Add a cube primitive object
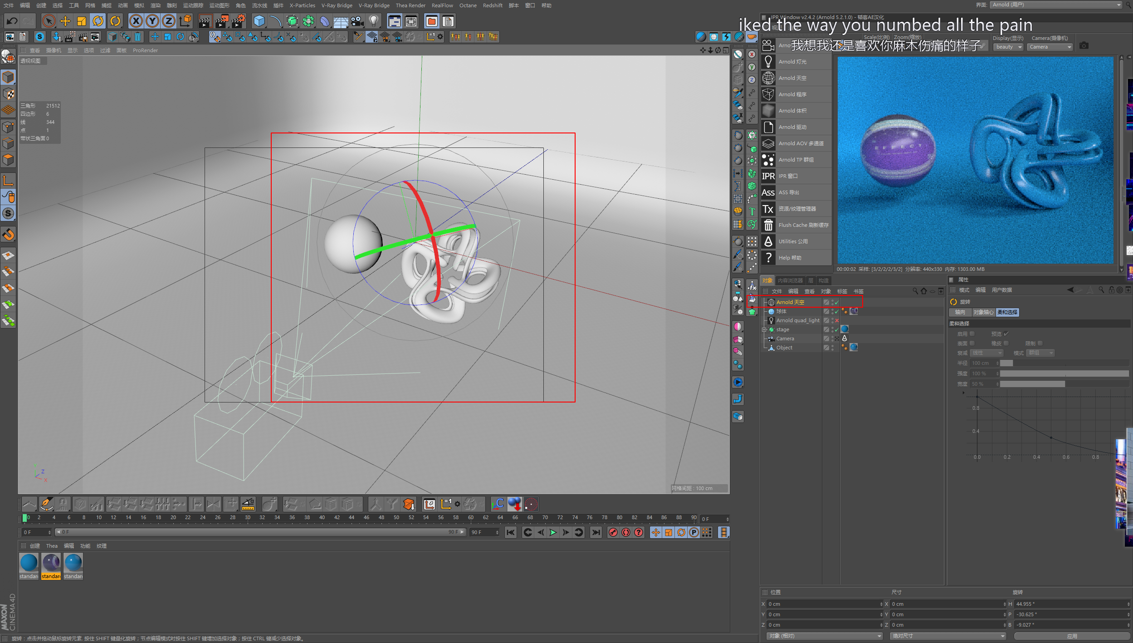The height and width of the screenshot is (643, 1133). point(259,21)
